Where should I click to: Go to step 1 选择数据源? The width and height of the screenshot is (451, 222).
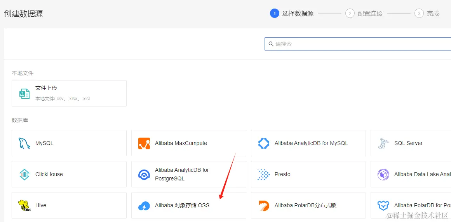click(x=292, y=13)
